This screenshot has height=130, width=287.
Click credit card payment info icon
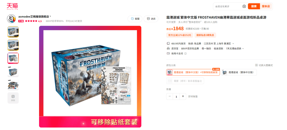tap(185, 54)
